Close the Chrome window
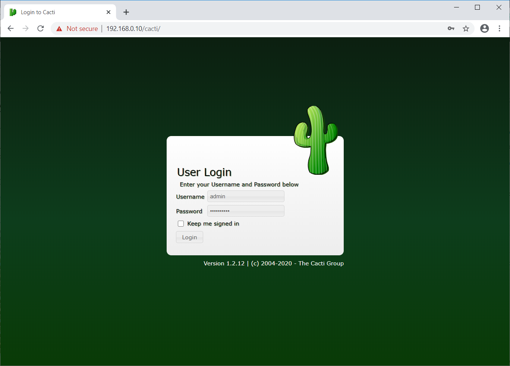Screen dimensions: 510x366 (499, 7)
